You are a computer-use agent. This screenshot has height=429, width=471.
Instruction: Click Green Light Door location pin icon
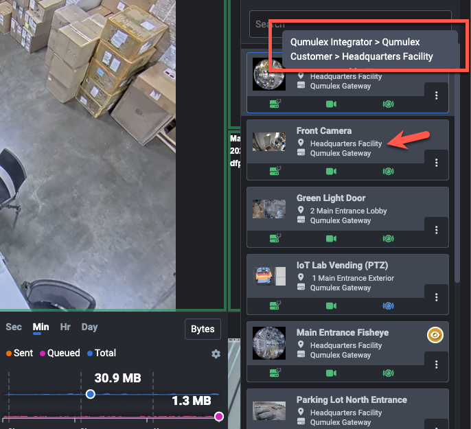[301, 210]
